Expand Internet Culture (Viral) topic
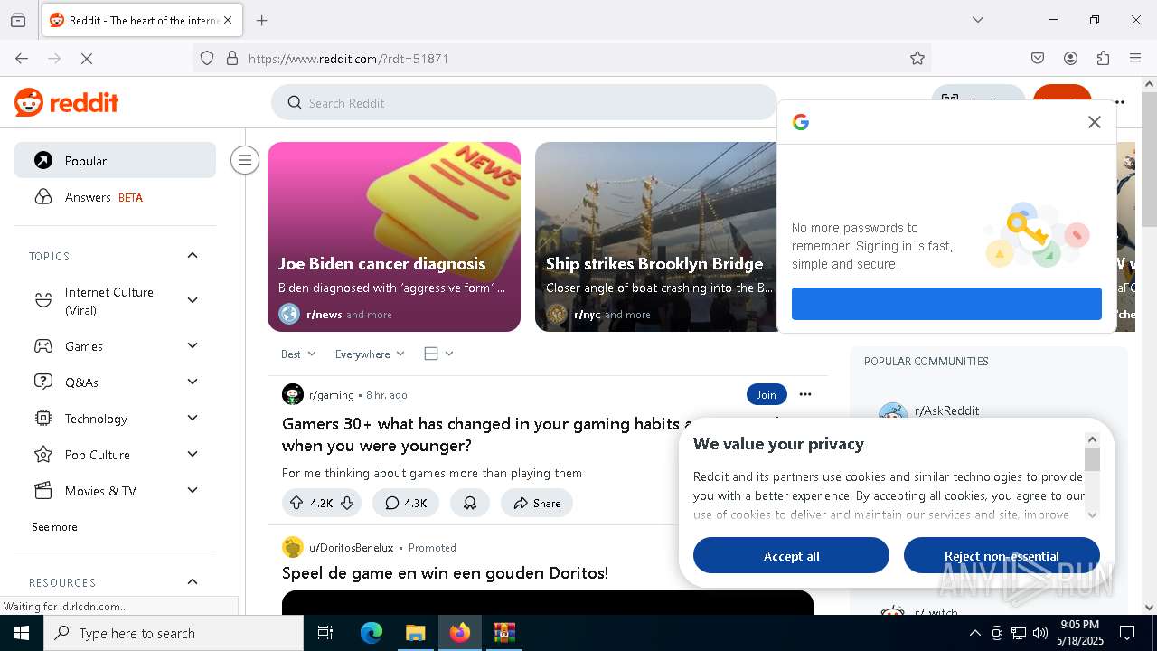 coord(193,300)
